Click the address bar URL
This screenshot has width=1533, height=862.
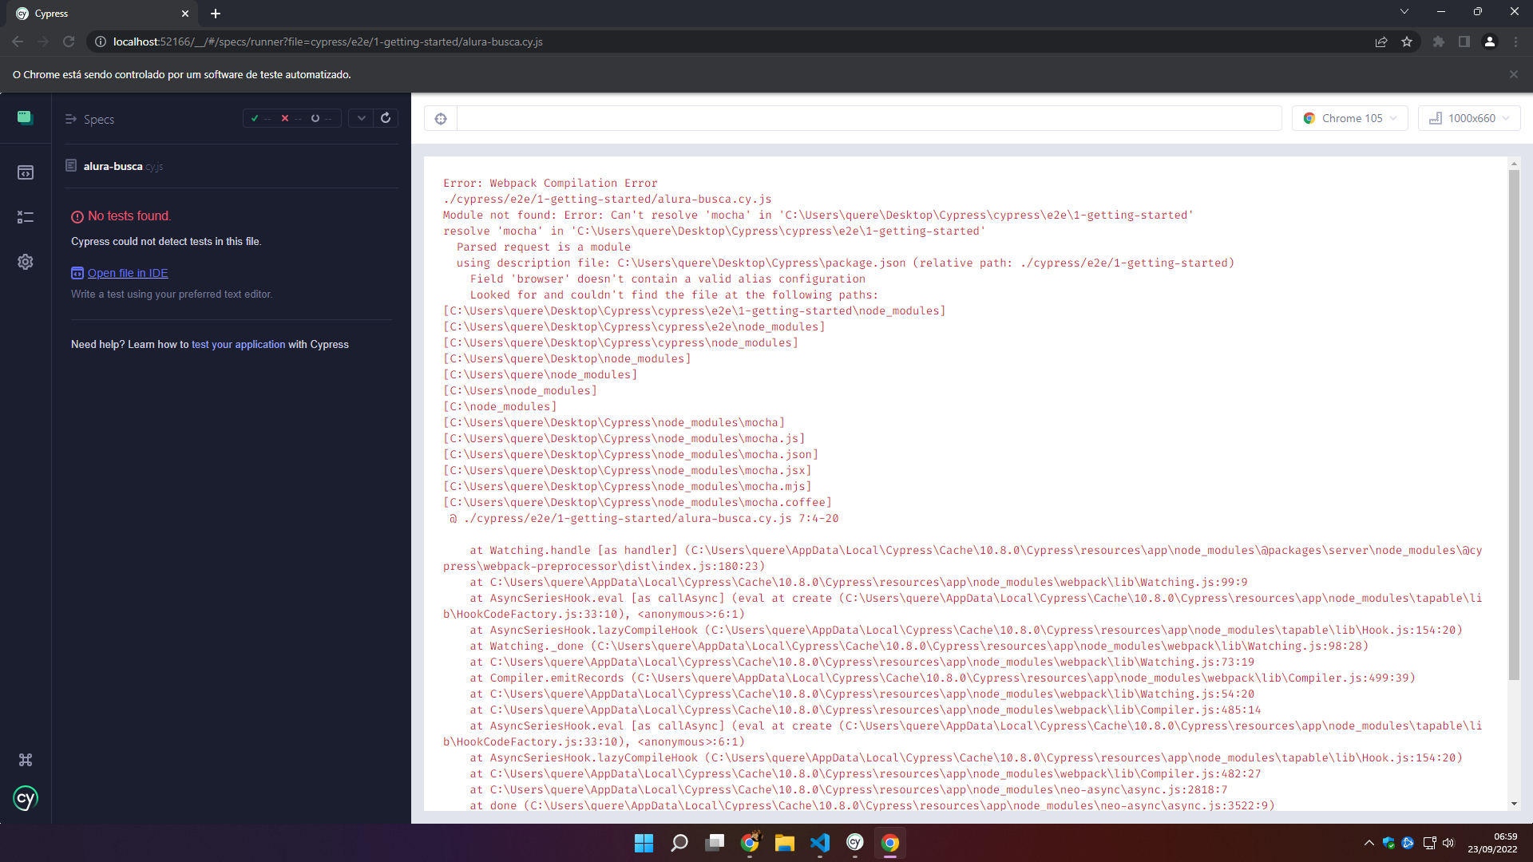click(x=328, y=42)
